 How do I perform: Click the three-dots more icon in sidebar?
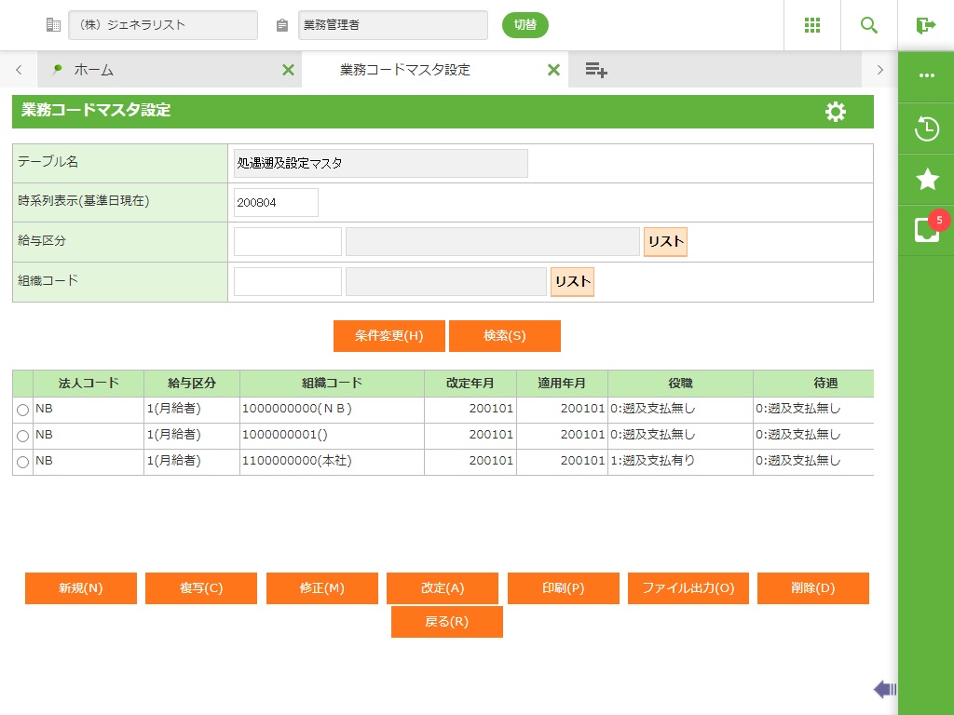(926, 75)
